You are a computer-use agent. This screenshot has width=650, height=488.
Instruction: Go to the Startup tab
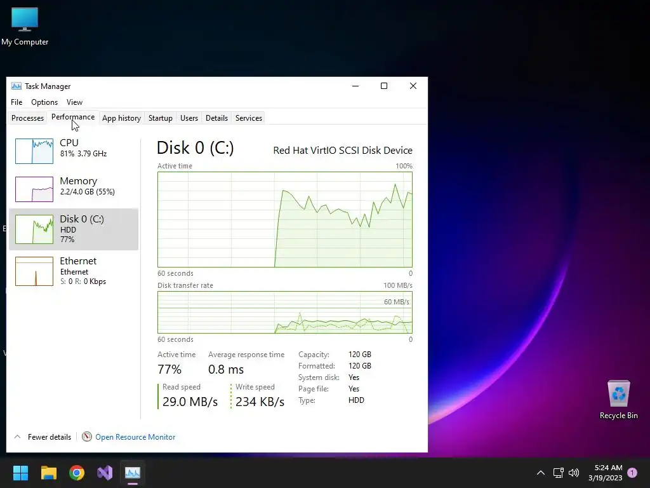click(161, 118)
